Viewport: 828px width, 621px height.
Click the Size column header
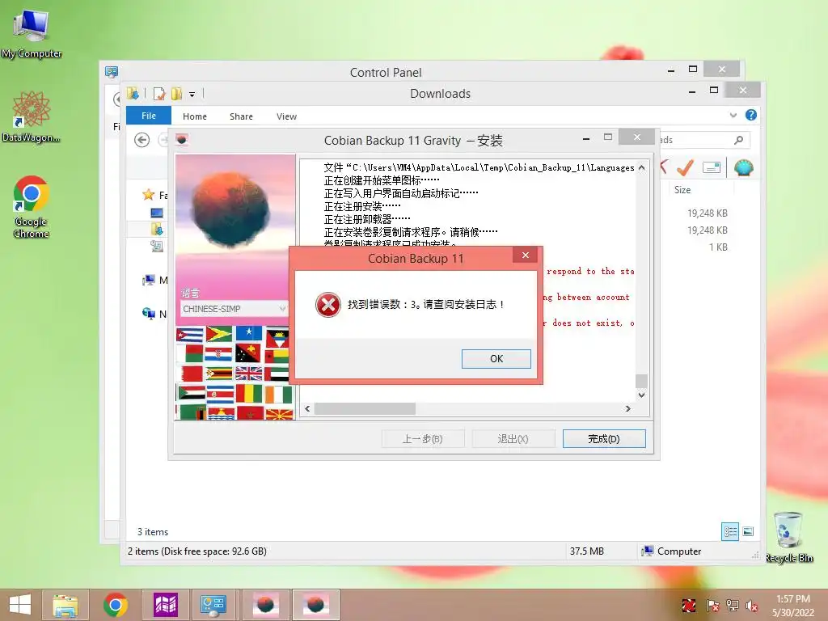coord(682,189)
